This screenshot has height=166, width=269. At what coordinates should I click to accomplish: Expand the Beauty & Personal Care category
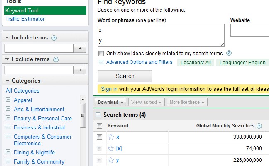(8, 117)
